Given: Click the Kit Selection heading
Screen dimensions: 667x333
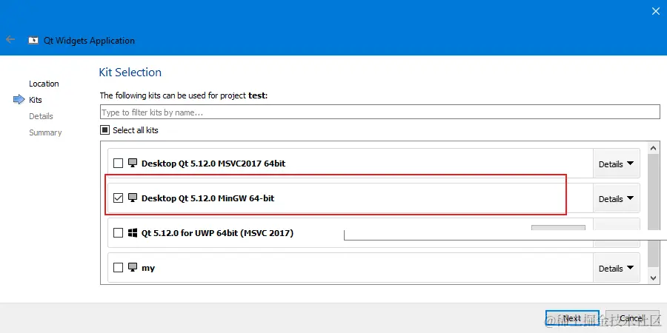Looking at the screenshot, I should point(130,72).
